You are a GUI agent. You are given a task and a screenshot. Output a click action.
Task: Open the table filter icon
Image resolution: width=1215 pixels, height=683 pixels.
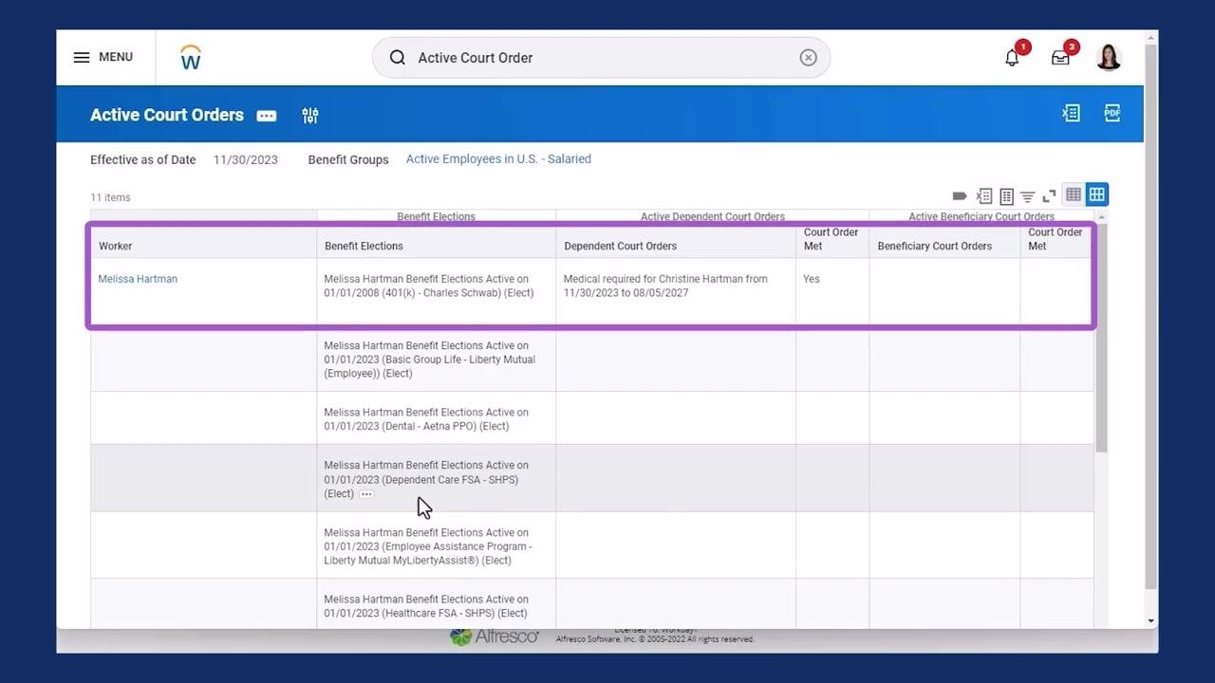(1027, 196)
